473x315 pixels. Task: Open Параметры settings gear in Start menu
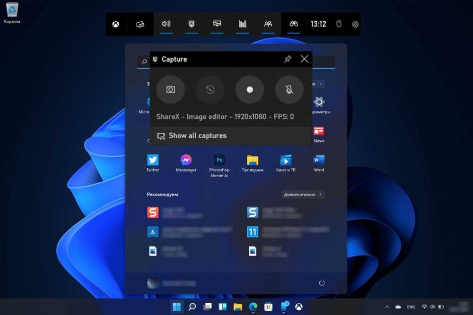tap(319, 105)
